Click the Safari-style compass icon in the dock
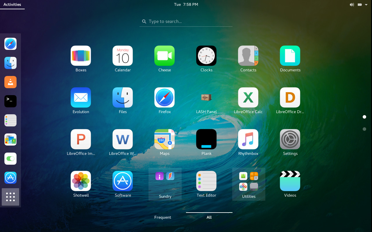Image resolution: width=372 pixels, height=232 pixels. click(10, 44)
